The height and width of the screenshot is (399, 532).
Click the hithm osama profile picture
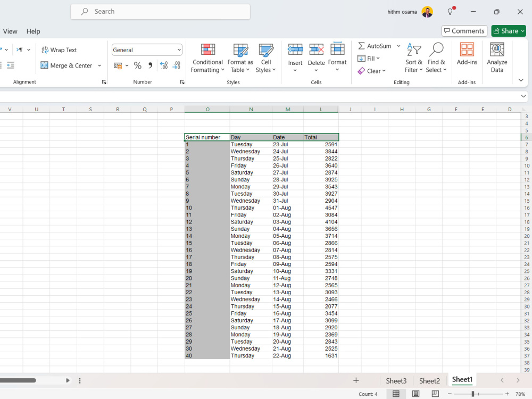point(427,12)
